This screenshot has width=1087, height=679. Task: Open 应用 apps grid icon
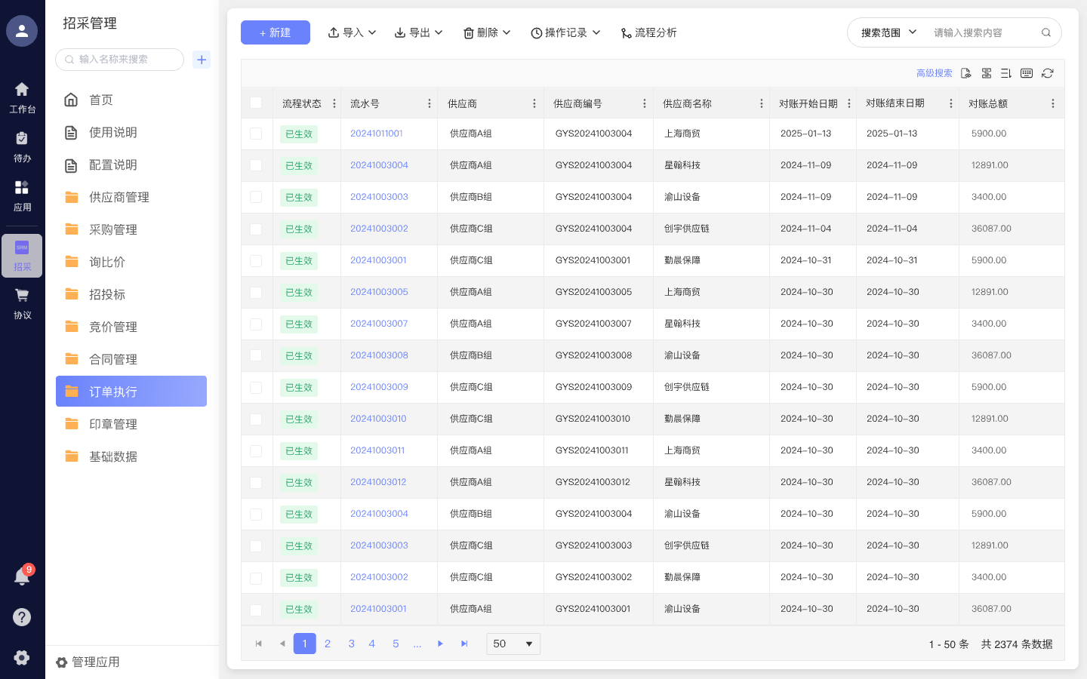pyautogui.click(x=22, y=187)
